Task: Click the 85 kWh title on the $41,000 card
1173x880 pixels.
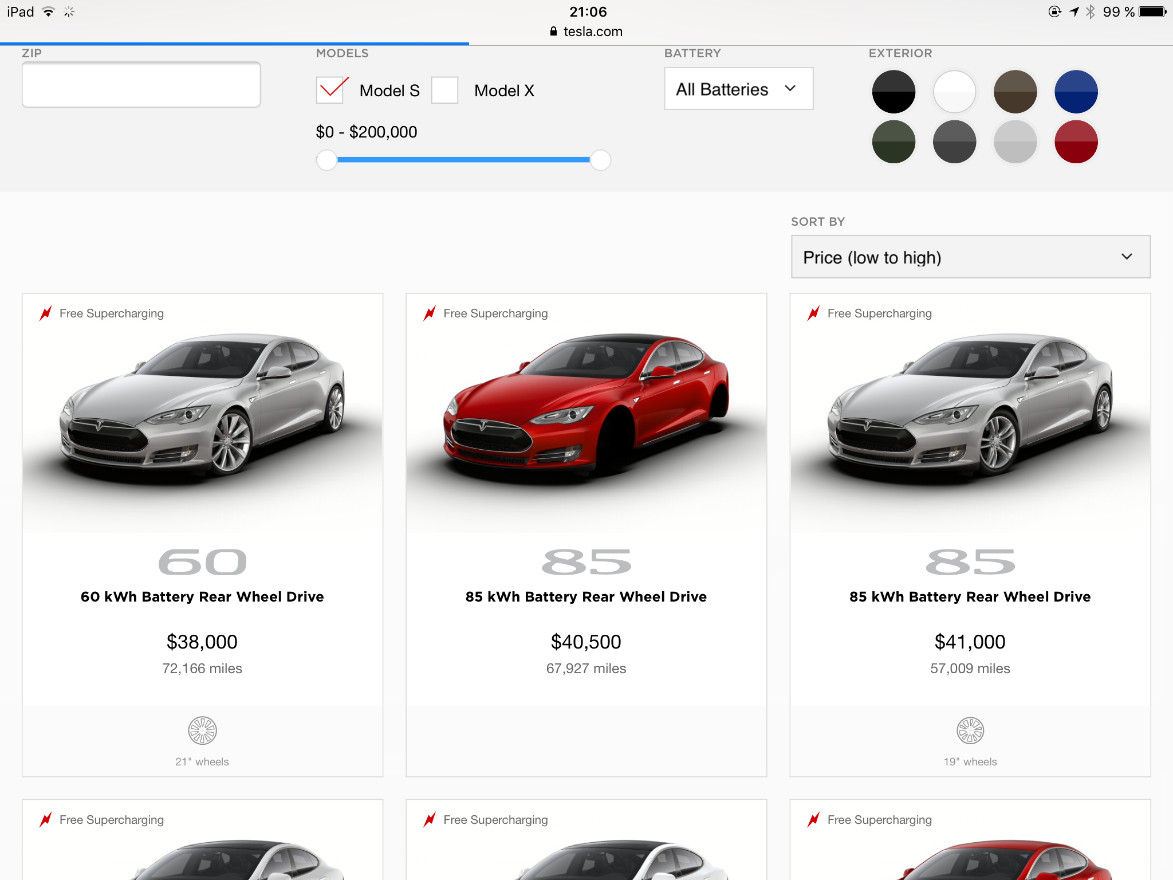Action: [970, 596]
